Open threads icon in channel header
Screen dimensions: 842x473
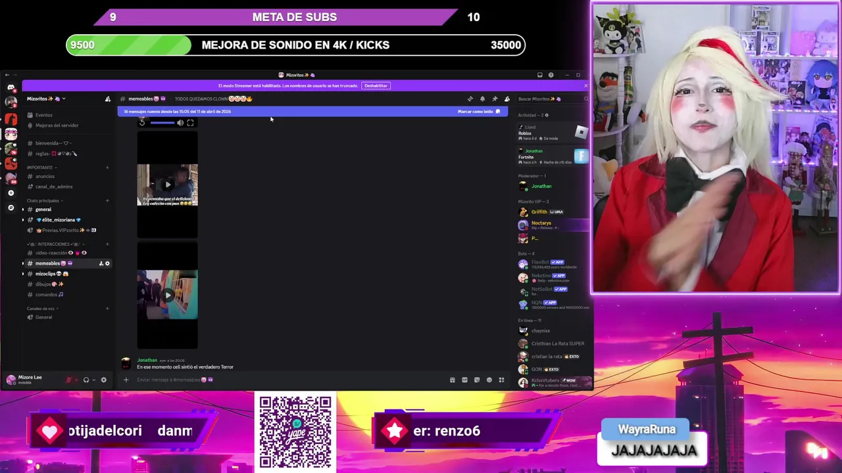tap(470, 99)
